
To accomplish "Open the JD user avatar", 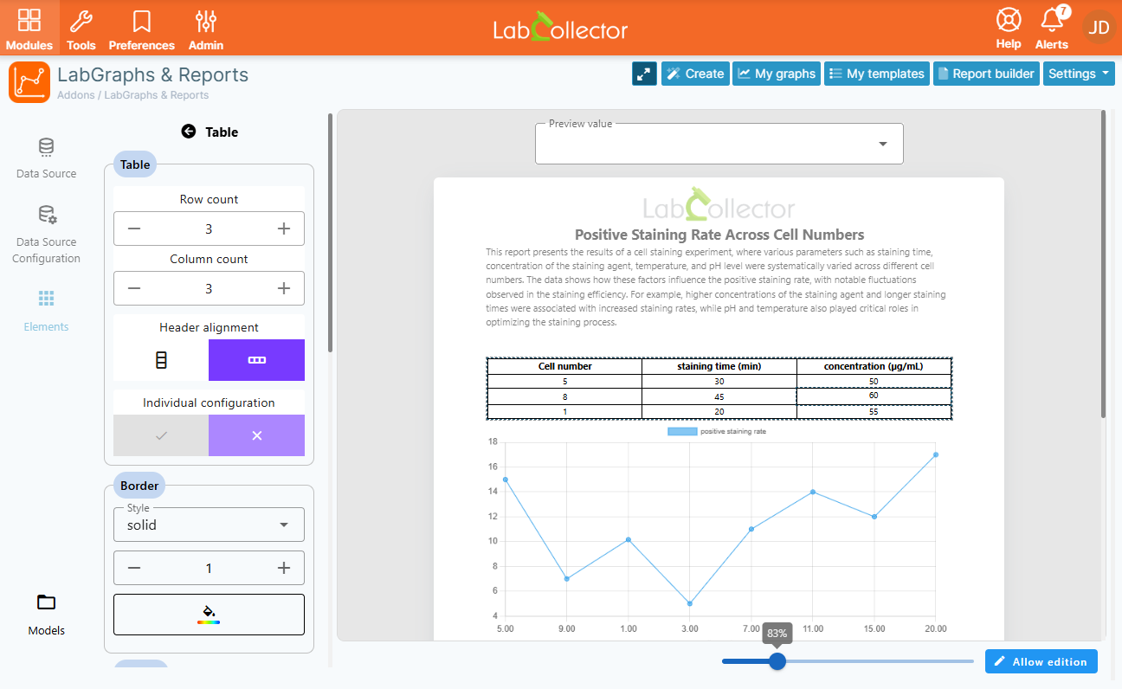I will pyautogui.click(x=1099, y=27).
